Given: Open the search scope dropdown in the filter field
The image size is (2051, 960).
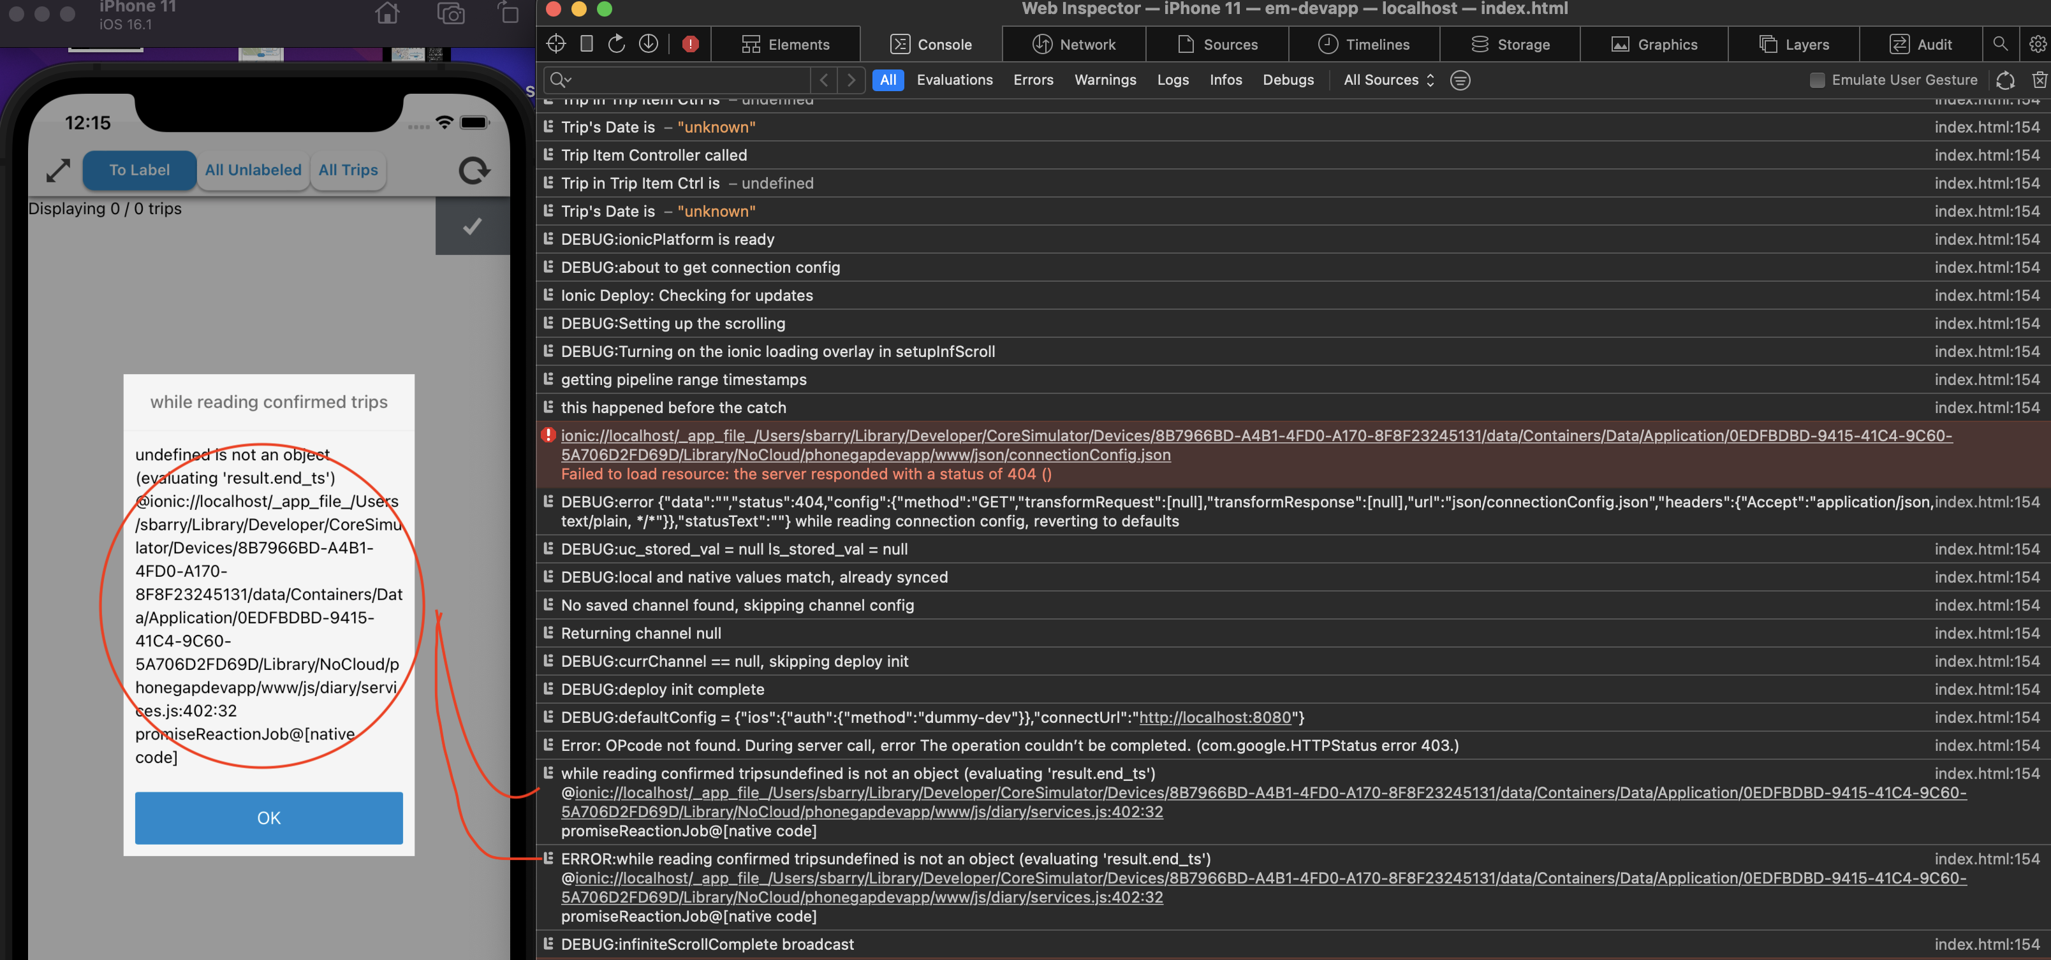Looking at the screenshot, I should [x=561, y=80].
